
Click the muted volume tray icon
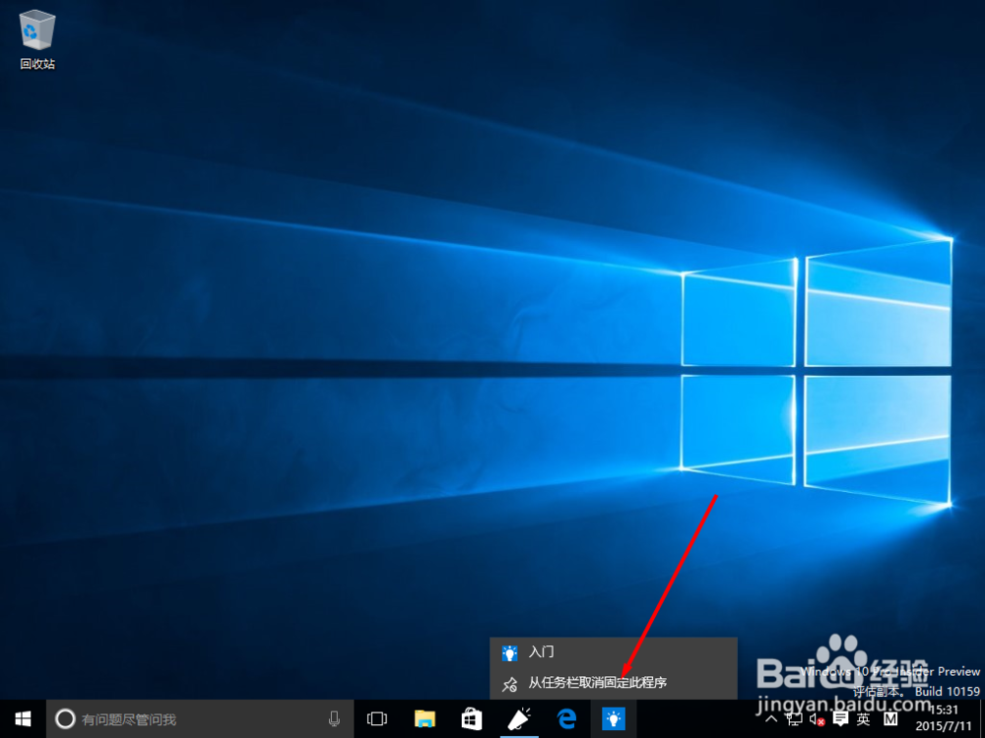coord(817,719)
